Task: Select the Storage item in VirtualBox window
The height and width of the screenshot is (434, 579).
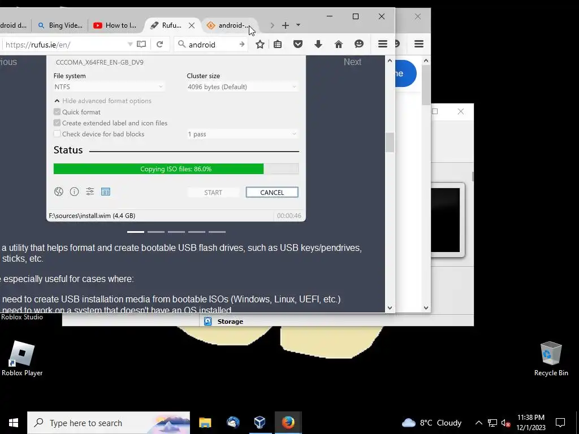Action: (224, 322)
